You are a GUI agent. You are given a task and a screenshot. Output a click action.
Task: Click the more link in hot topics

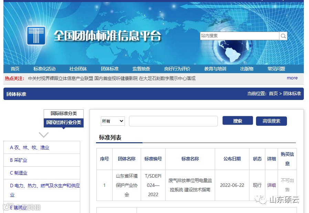tap(292, 78)
